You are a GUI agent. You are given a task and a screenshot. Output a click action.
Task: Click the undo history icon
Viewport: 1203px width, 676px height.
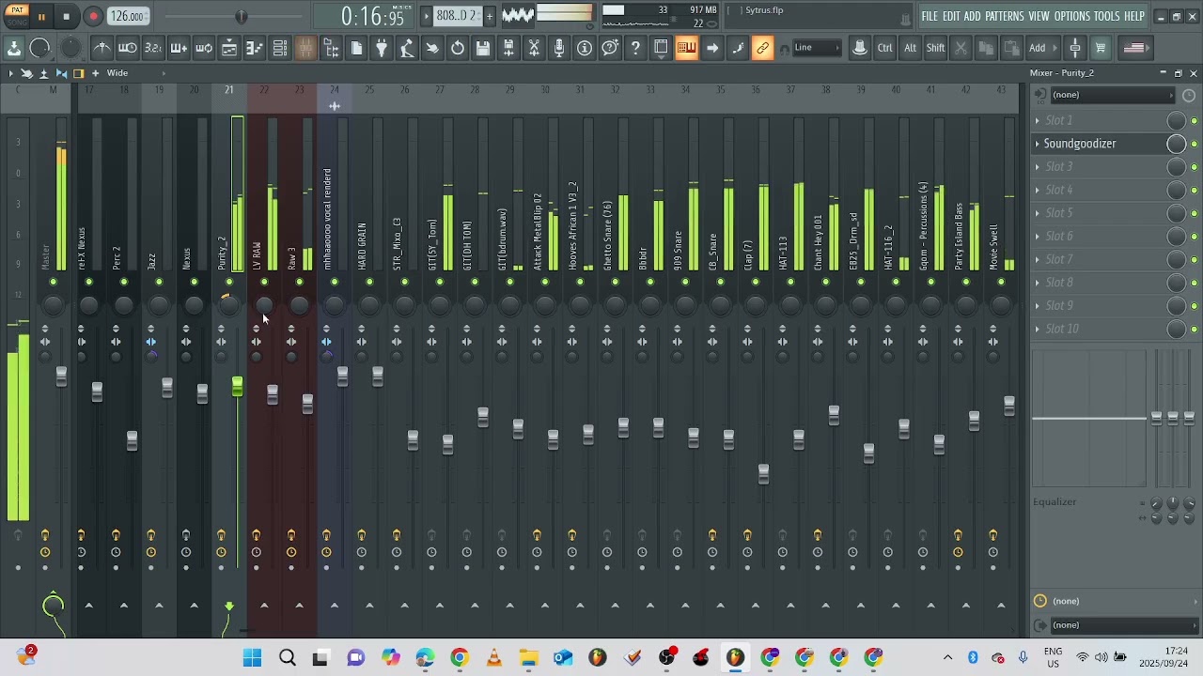coord(458,48)
